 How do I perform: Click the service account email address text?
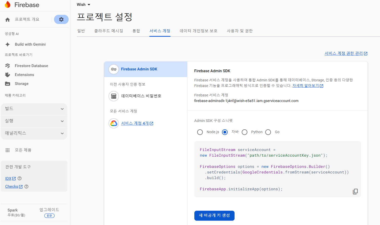click(x=246, y=101)
